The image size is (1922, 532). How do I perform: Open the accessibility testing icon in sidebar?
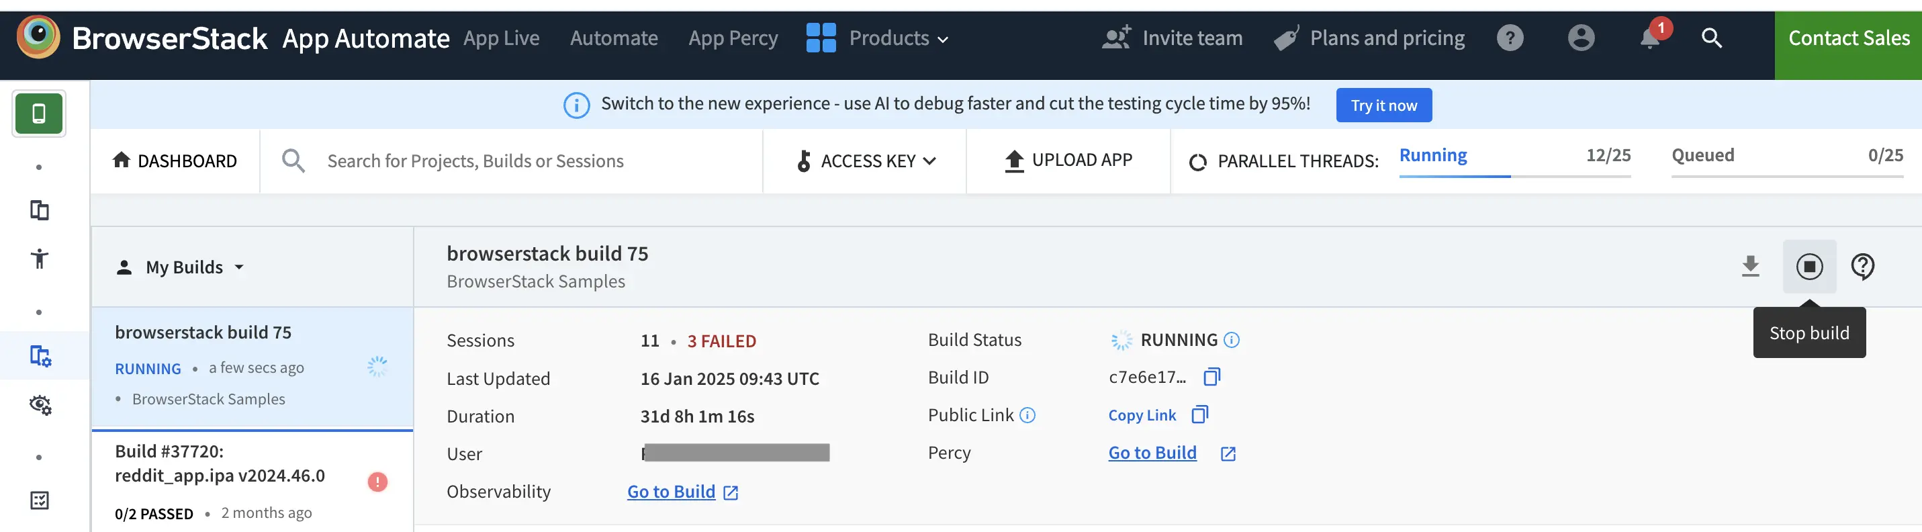tap(39, 259)
